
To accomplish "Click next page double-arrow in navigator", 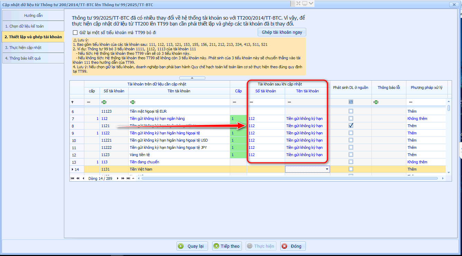I will (x=123, y=178).
